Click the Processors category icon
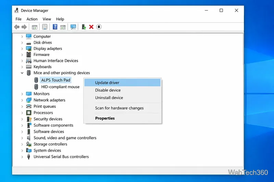Image resolution: width=274 pixels, height=182 pixels. pos(29,113)
